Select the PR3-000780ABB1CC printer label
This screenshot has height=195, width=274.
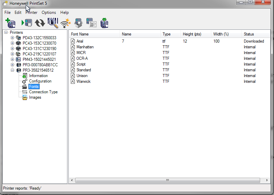[x=40, y=65]
